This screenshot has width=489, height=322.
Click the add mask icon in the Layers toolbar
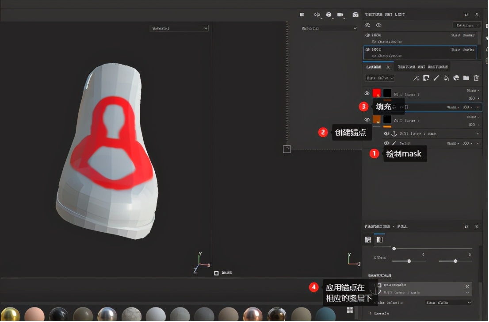point(426,78)
